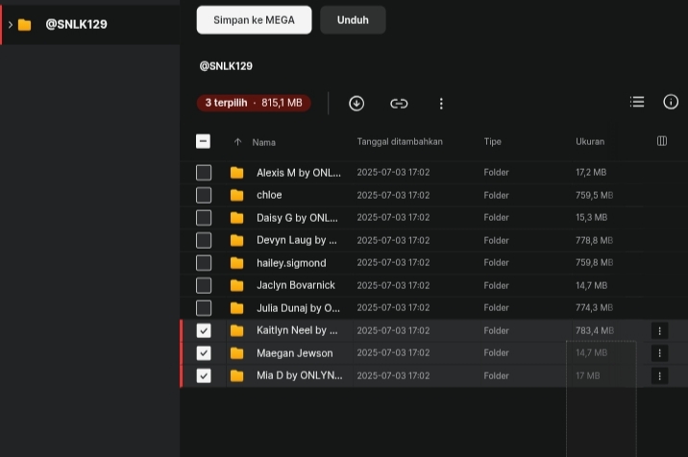Click the 783,4 MB size value

pyautogui.click(x=595, y=330)
